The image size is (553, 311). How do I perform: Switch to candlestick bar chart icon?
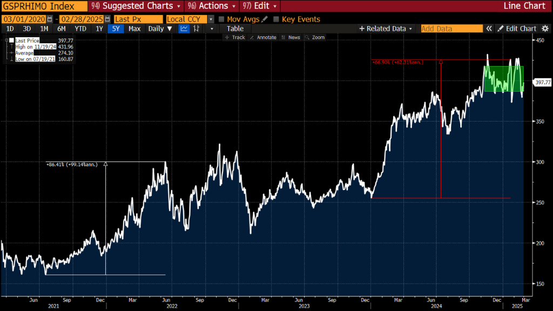click(x=197, y=29)
